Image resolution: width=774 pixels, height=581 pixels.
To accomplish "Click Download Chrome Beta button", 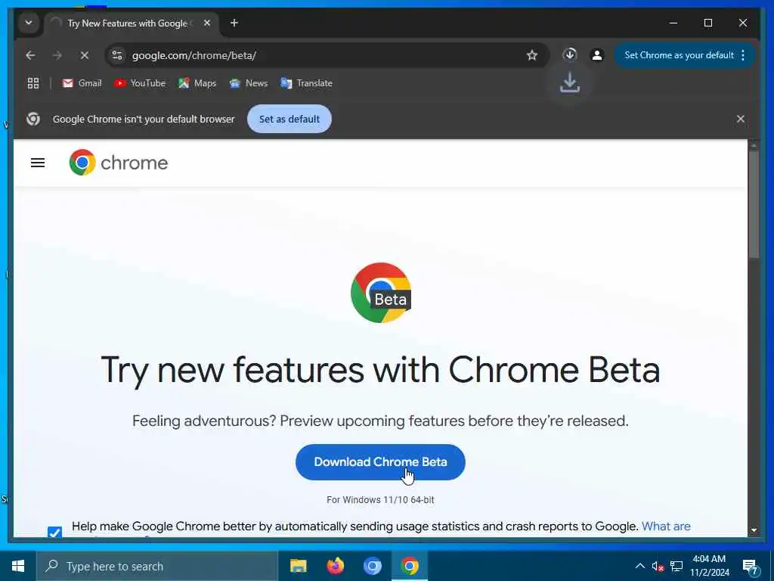I will [x=380, y=462].
